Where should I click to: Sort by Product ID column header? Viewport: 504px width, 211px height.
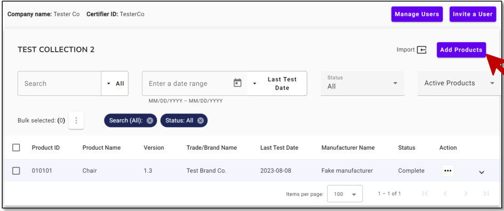46,148
